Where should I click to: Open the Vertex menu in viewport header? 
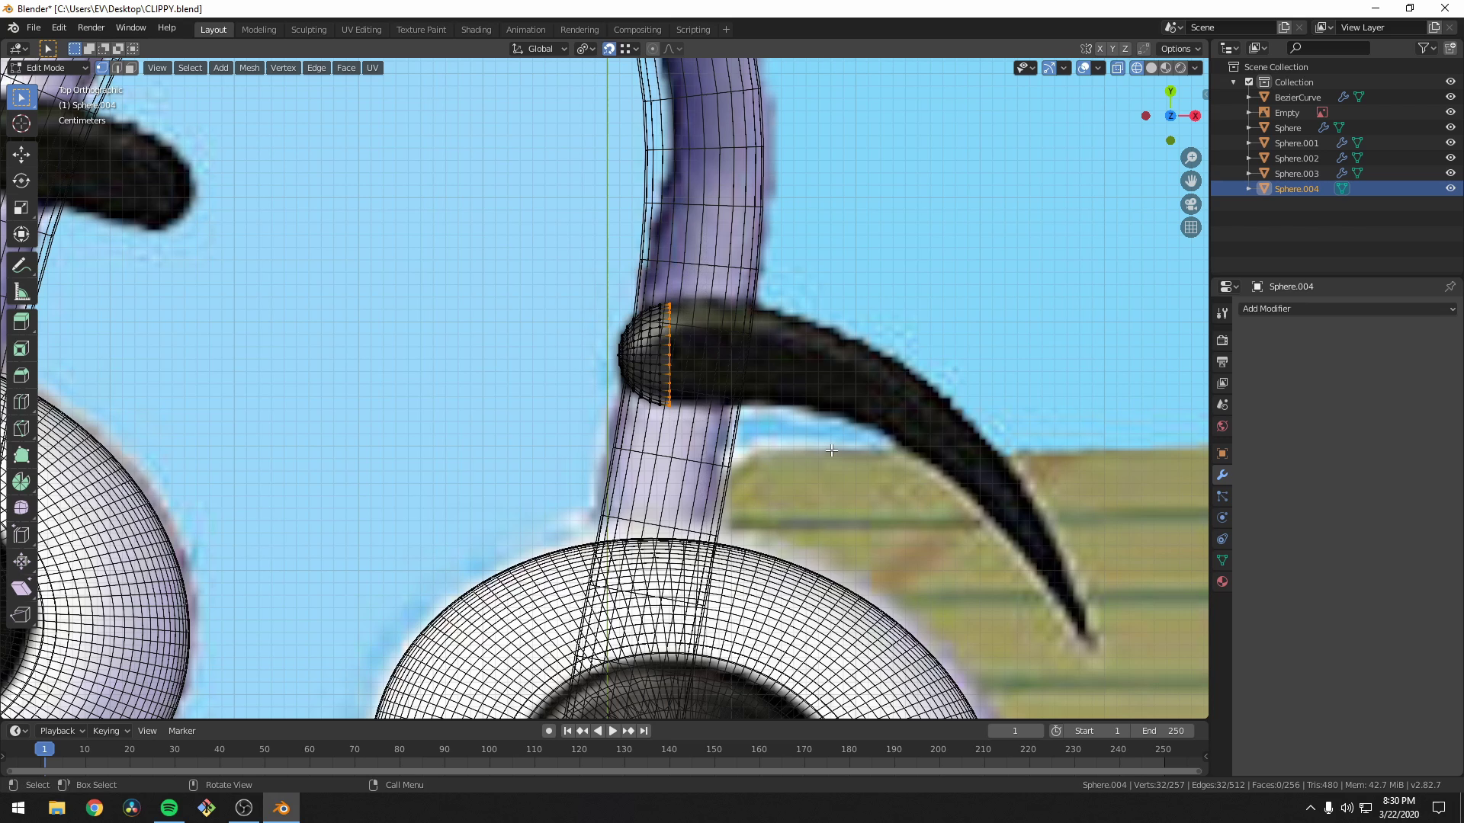point(283,68)
